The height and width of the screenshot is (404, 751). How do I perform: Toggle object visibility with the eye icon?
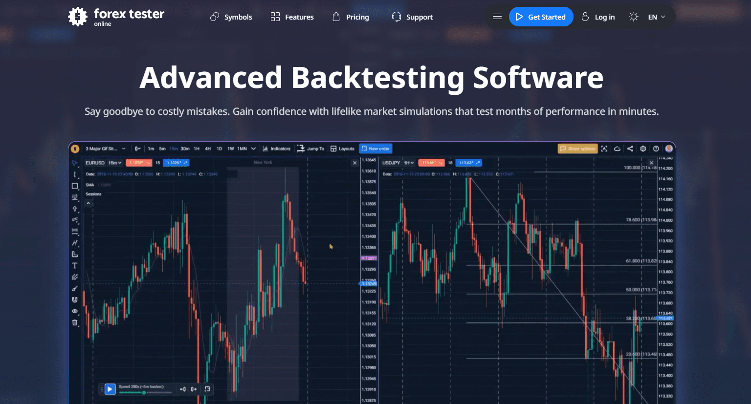[x=75, y=311]
